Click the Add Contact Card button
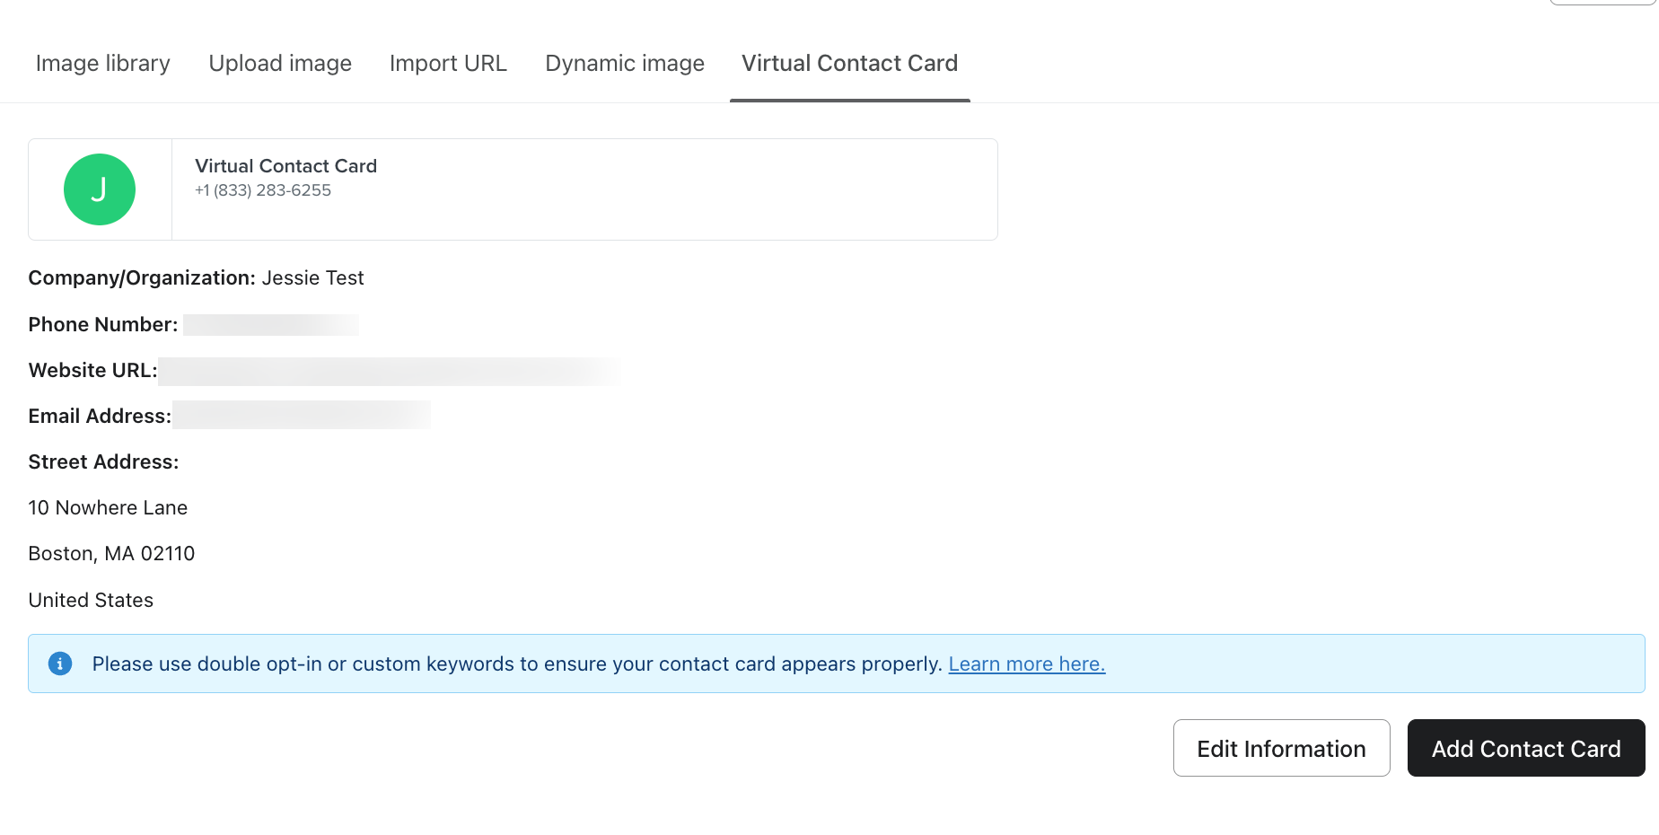The width and height of the screenshot is (1659, 835). coord(1525,748)
